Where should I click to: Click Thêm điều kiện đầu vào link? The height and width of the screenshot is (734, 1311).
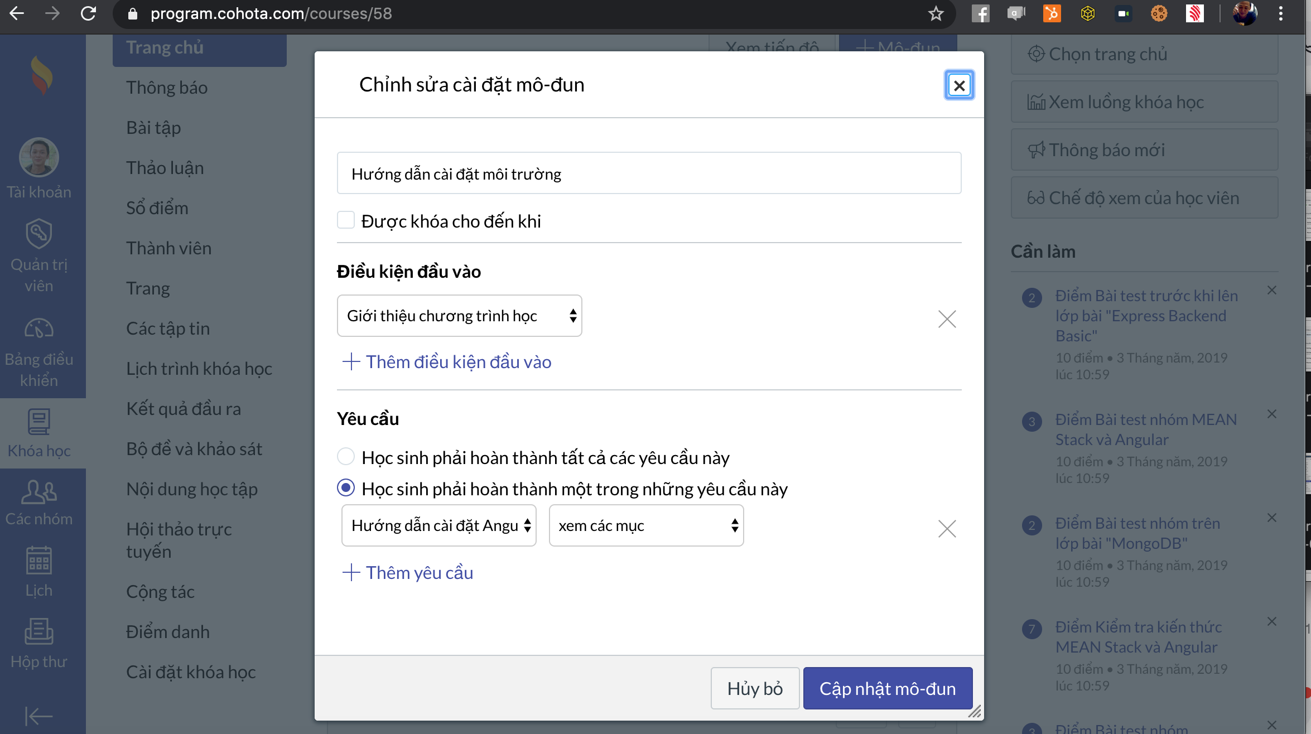tap(447, 362)
